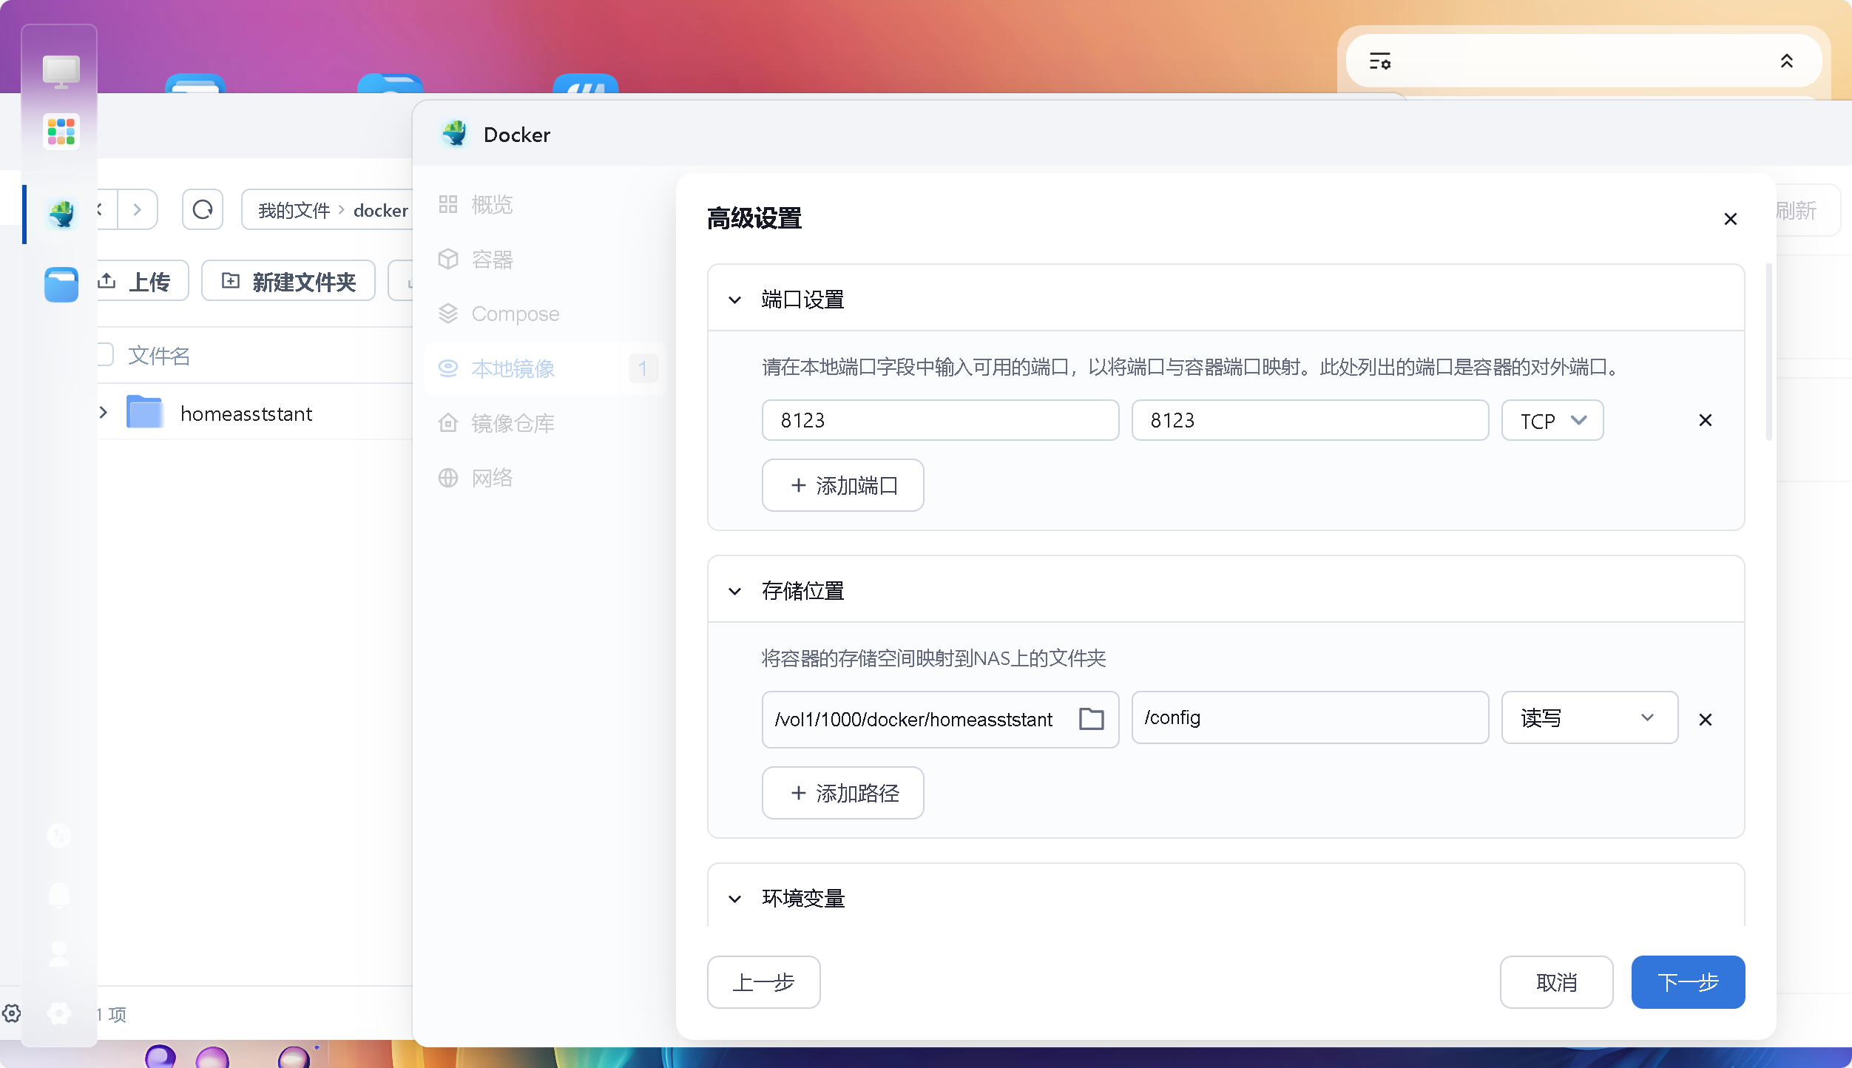Screen dimensions: 1852x1068
Task: Open the 读写 permission dropdown
Action: tap(1589, 717)
